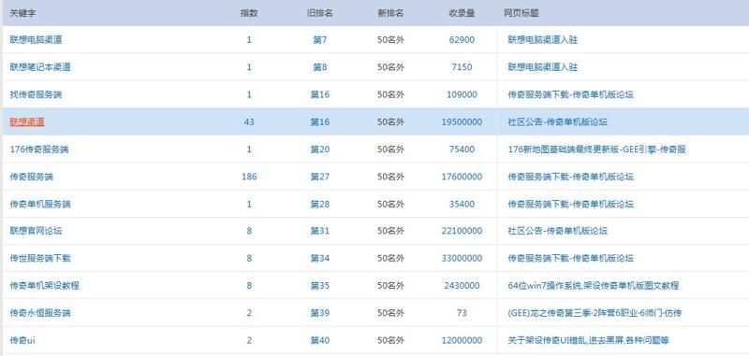Open the keyword link 找传奇服务端
Image resolution: width=749 pixels, height=356 pixels.
(36, 94)
